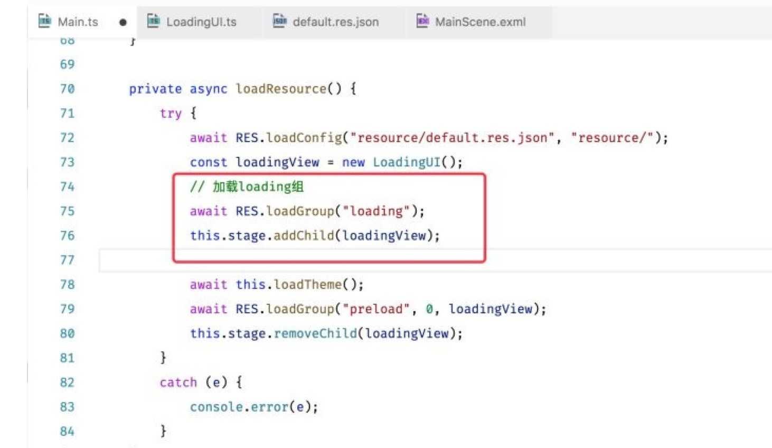Click the 'async' keyword on line 70
This screenshot has height=448, width=772.
pyautogui.click(x=209, y=89)
